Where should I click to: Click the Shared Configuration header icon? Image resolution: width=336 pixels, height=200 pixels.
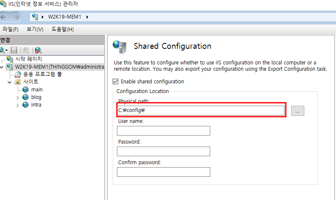point(119,47)
